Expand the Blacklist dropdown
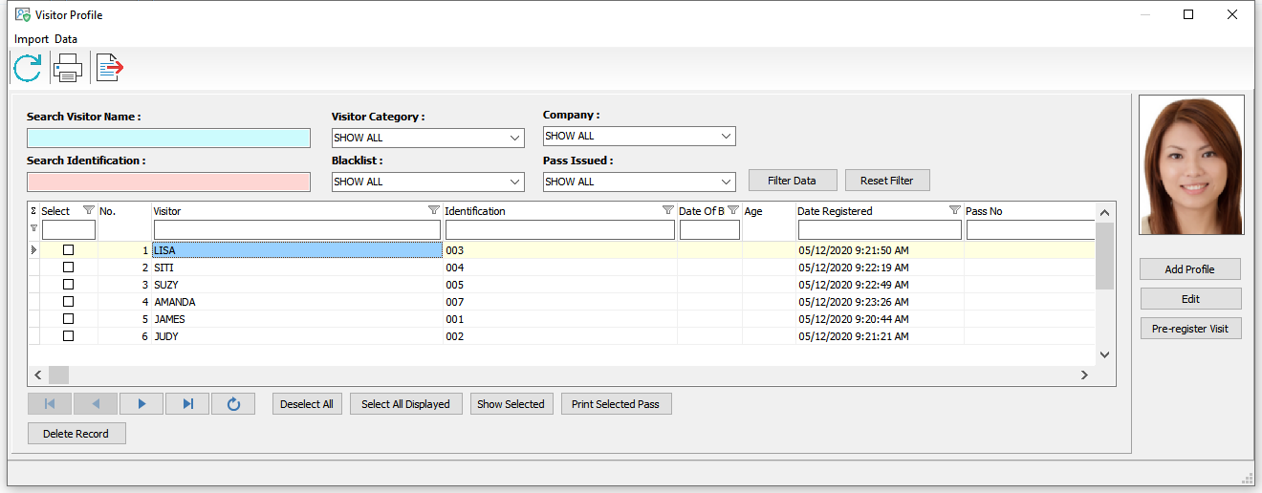 (515, 182)
